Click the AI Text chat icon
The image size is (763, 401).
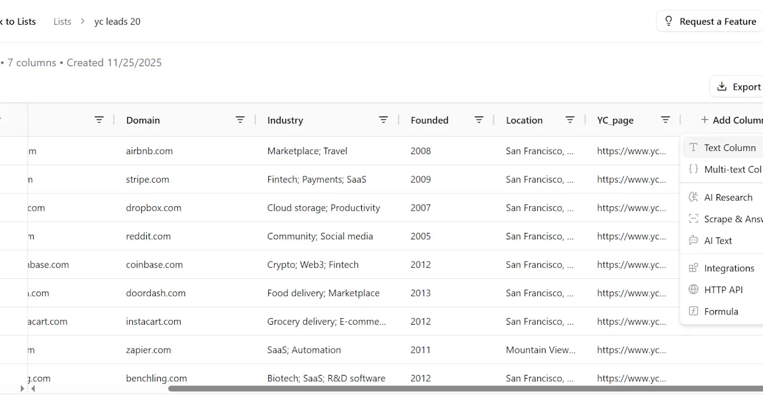click(x=693, y=241)
